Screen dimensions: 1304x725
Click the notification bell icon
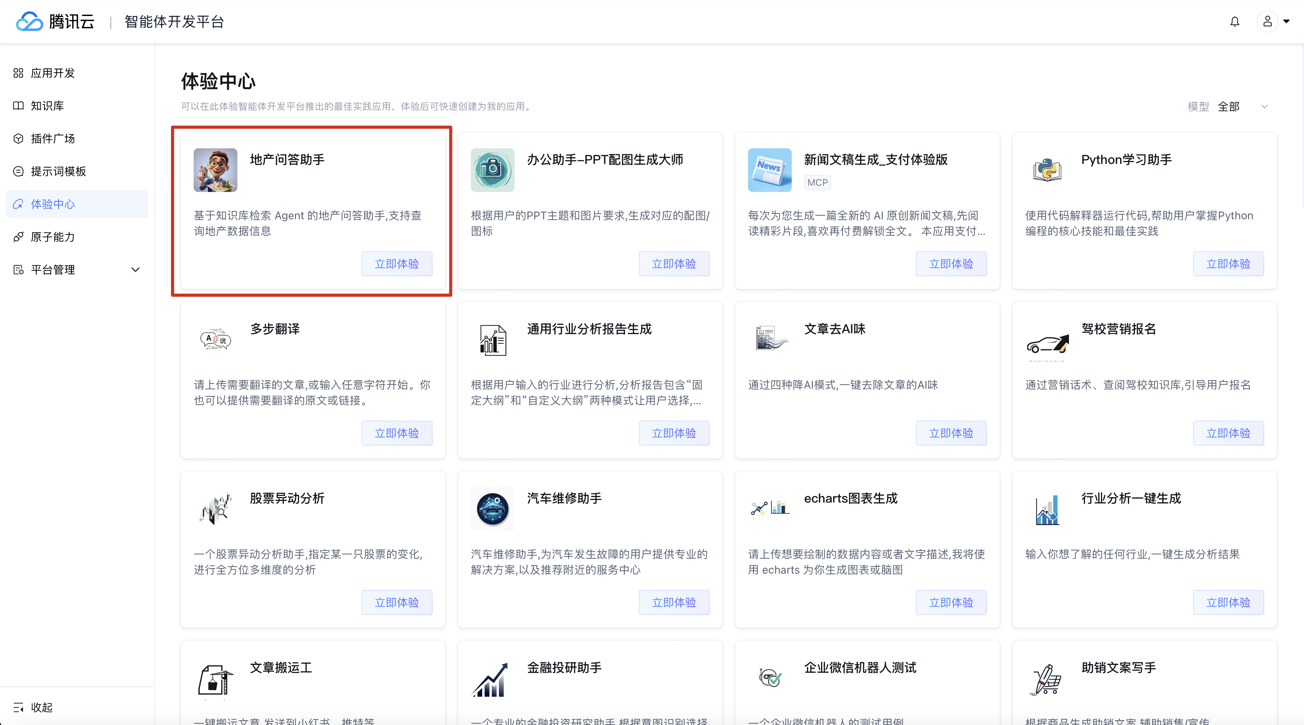point(1235,22)
